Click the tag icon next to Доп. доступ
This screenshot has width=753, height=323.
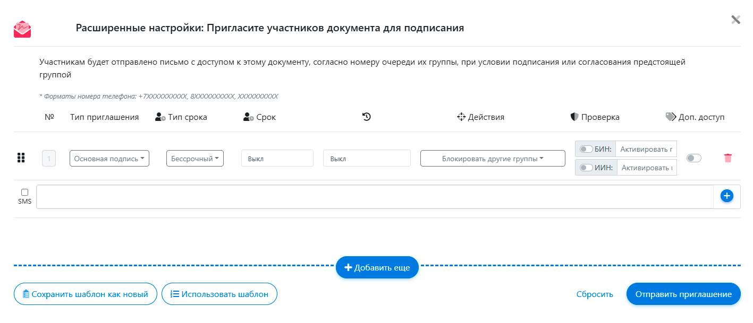671,117
